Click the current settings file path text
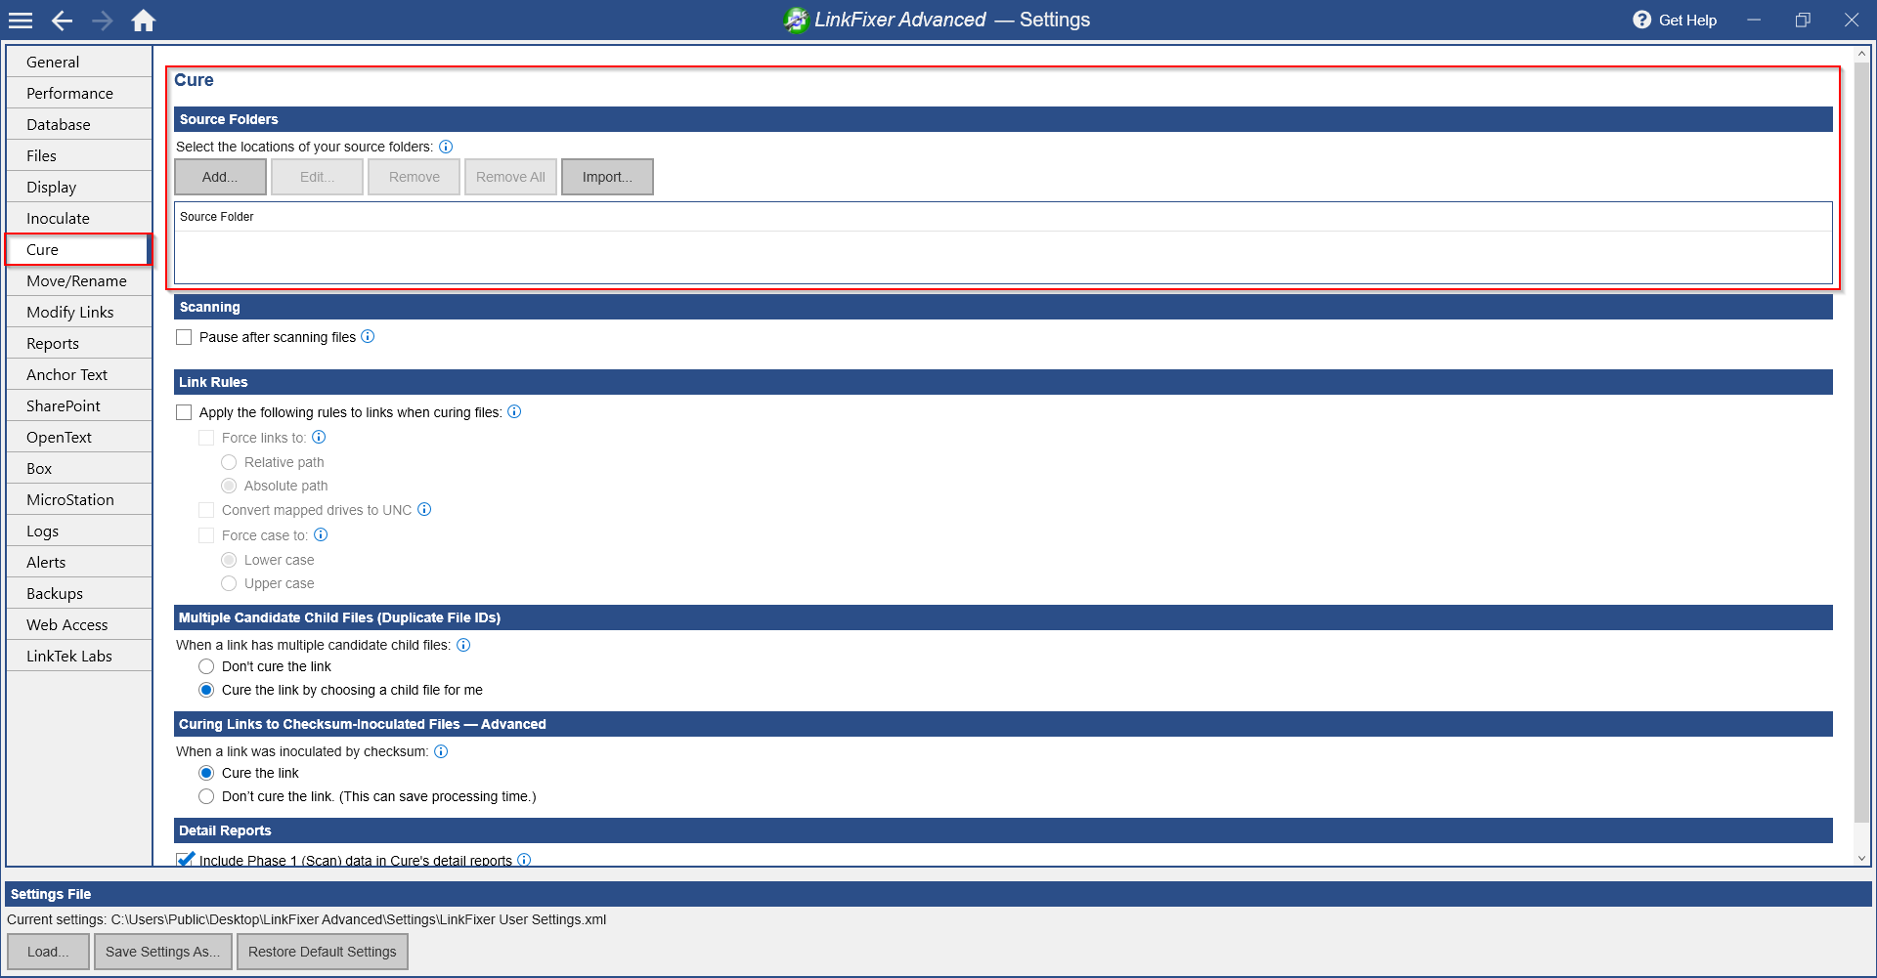 pyautogui.click(x=359, y=919)
